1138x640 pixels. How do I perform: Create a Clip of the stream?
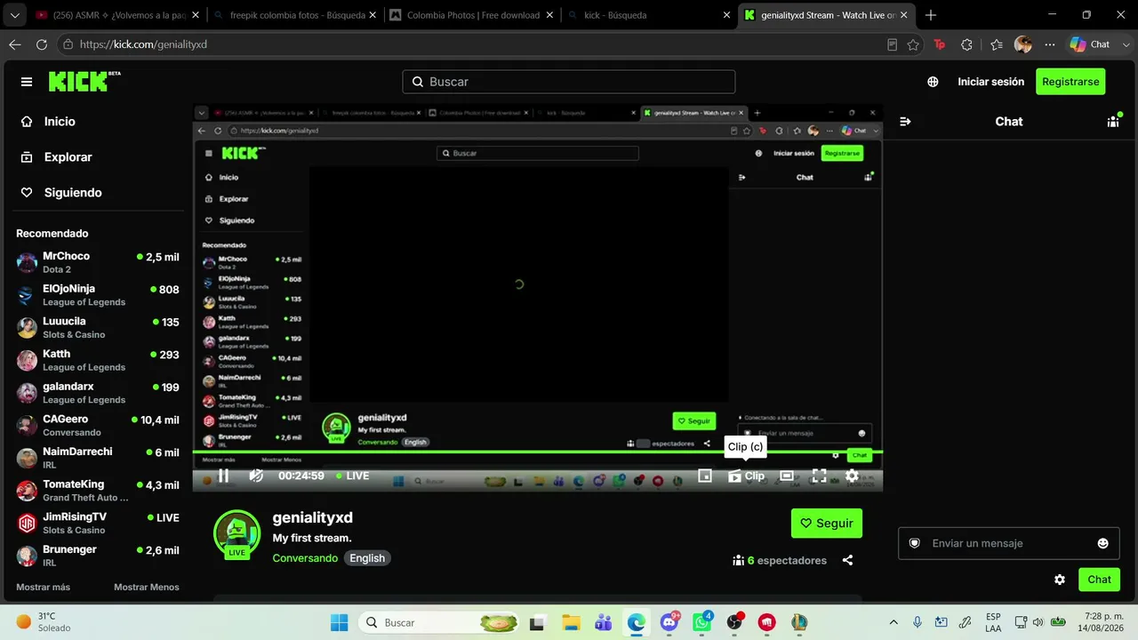(x=746, y=476)
